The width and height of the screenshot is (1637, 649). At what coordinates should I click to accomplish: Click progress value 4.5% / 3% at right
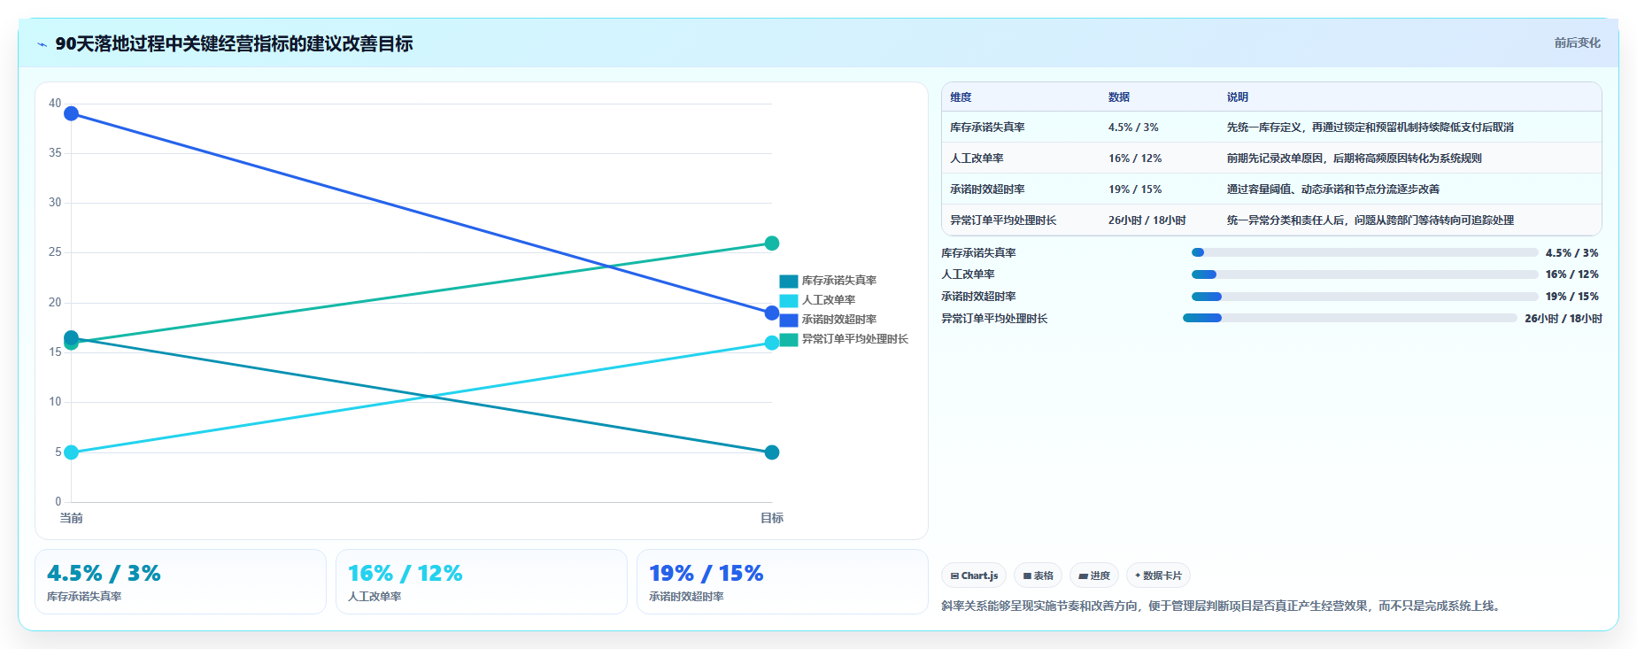coord(1571,253)
